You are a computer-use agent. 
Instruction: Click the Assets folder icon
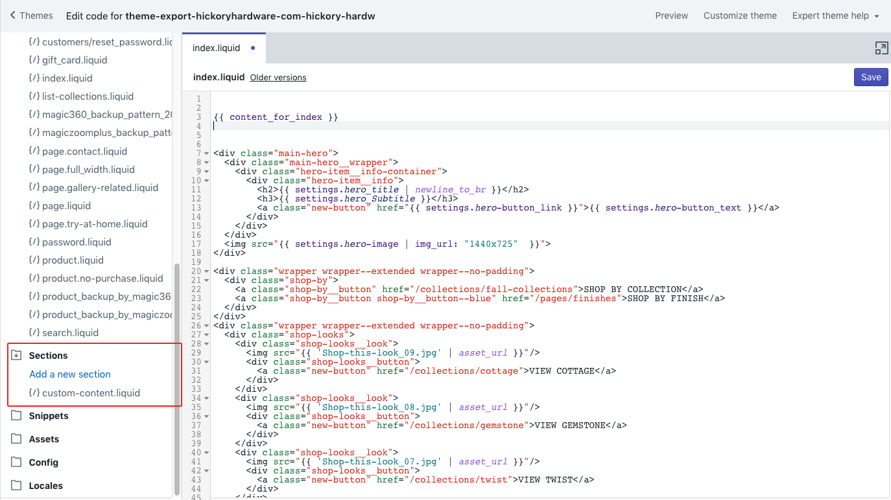16,438
